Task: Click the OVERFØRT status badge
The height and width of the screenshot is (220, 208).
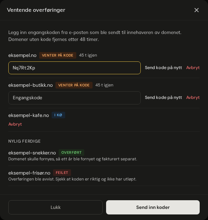Action: pos(71,153)
